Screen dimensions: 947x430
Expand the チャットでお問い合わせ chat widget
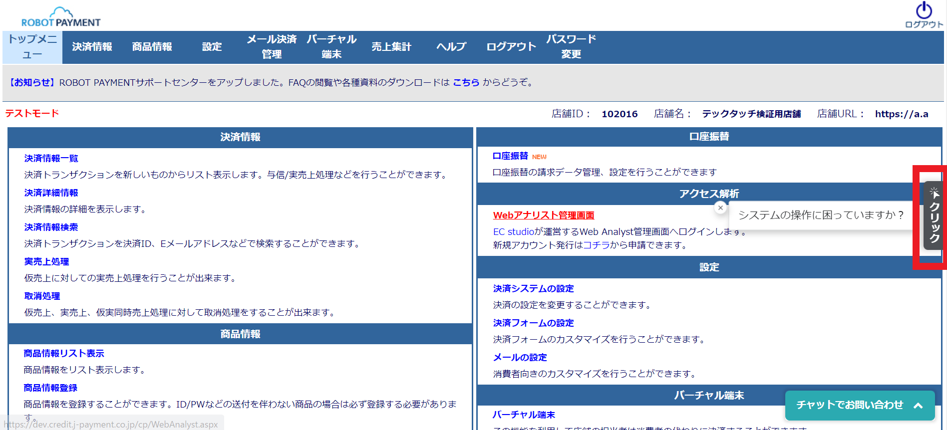point(859,405)
